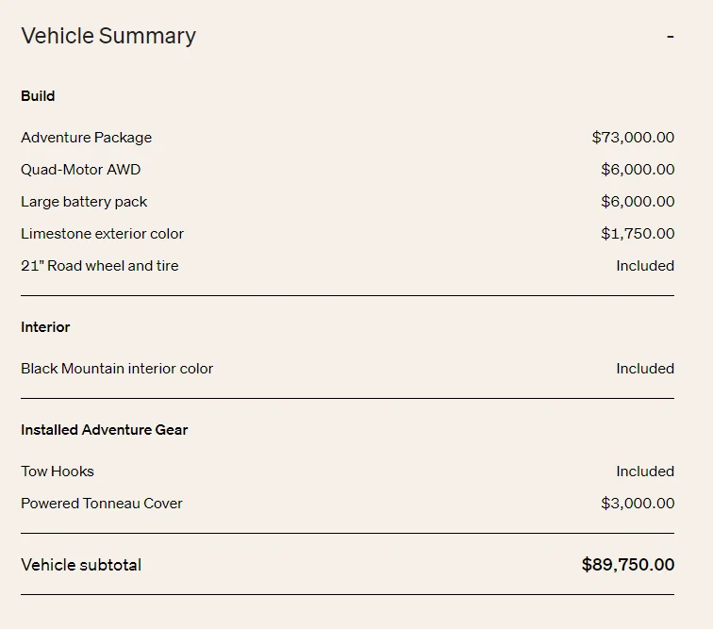The height and width of the screenshot is (629, 713).
Task: Click the Interior section heading
Action: 45,327
